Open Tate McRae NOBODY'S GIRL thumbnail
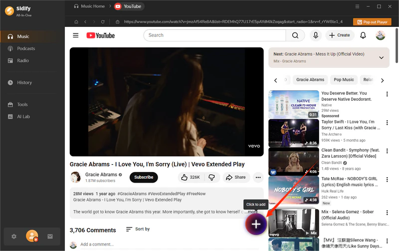The height and width of the screenshot is (251, 399). pyautogui.click(x=294, y=190)
